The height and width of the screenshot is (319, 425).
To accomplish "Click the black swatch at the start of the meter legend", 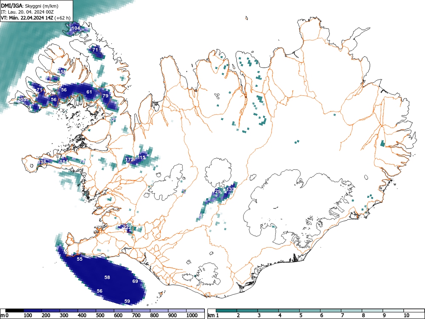I will point(14,310).
